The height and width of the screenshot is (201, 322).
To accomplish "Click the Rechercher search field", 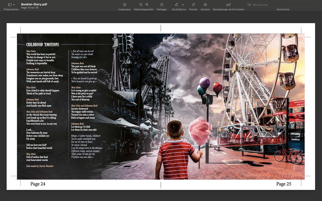I will click(x=284, y=5).
